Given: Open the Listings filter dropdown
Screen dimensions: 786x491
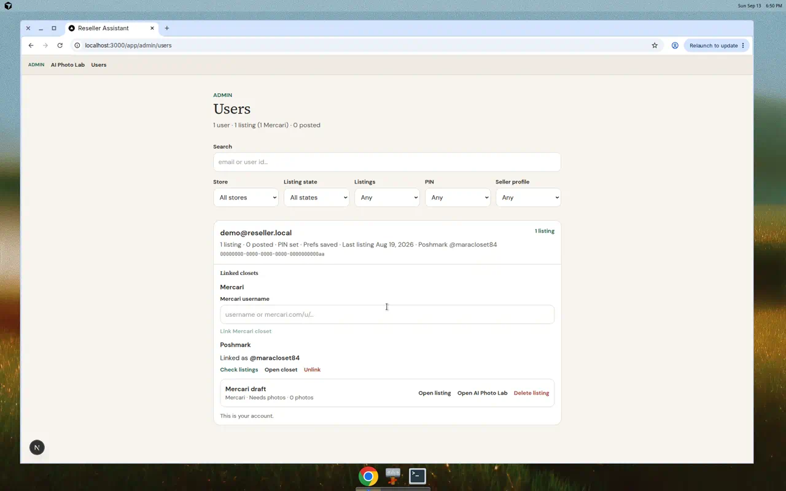Looking at the screenshot, I should point(387,198).
